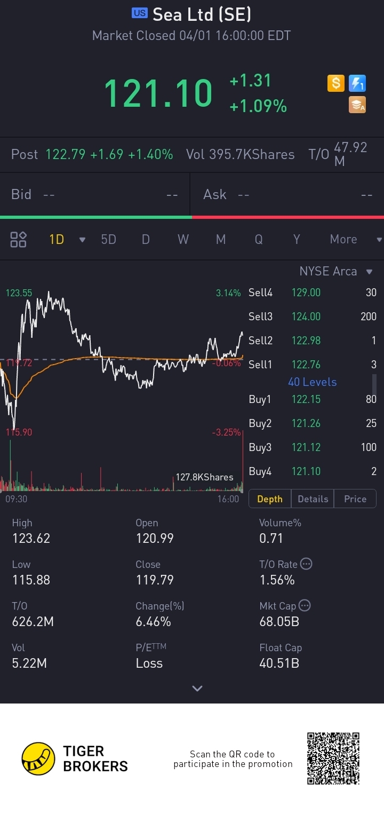Tap the Ask quote field

(288, 194)
